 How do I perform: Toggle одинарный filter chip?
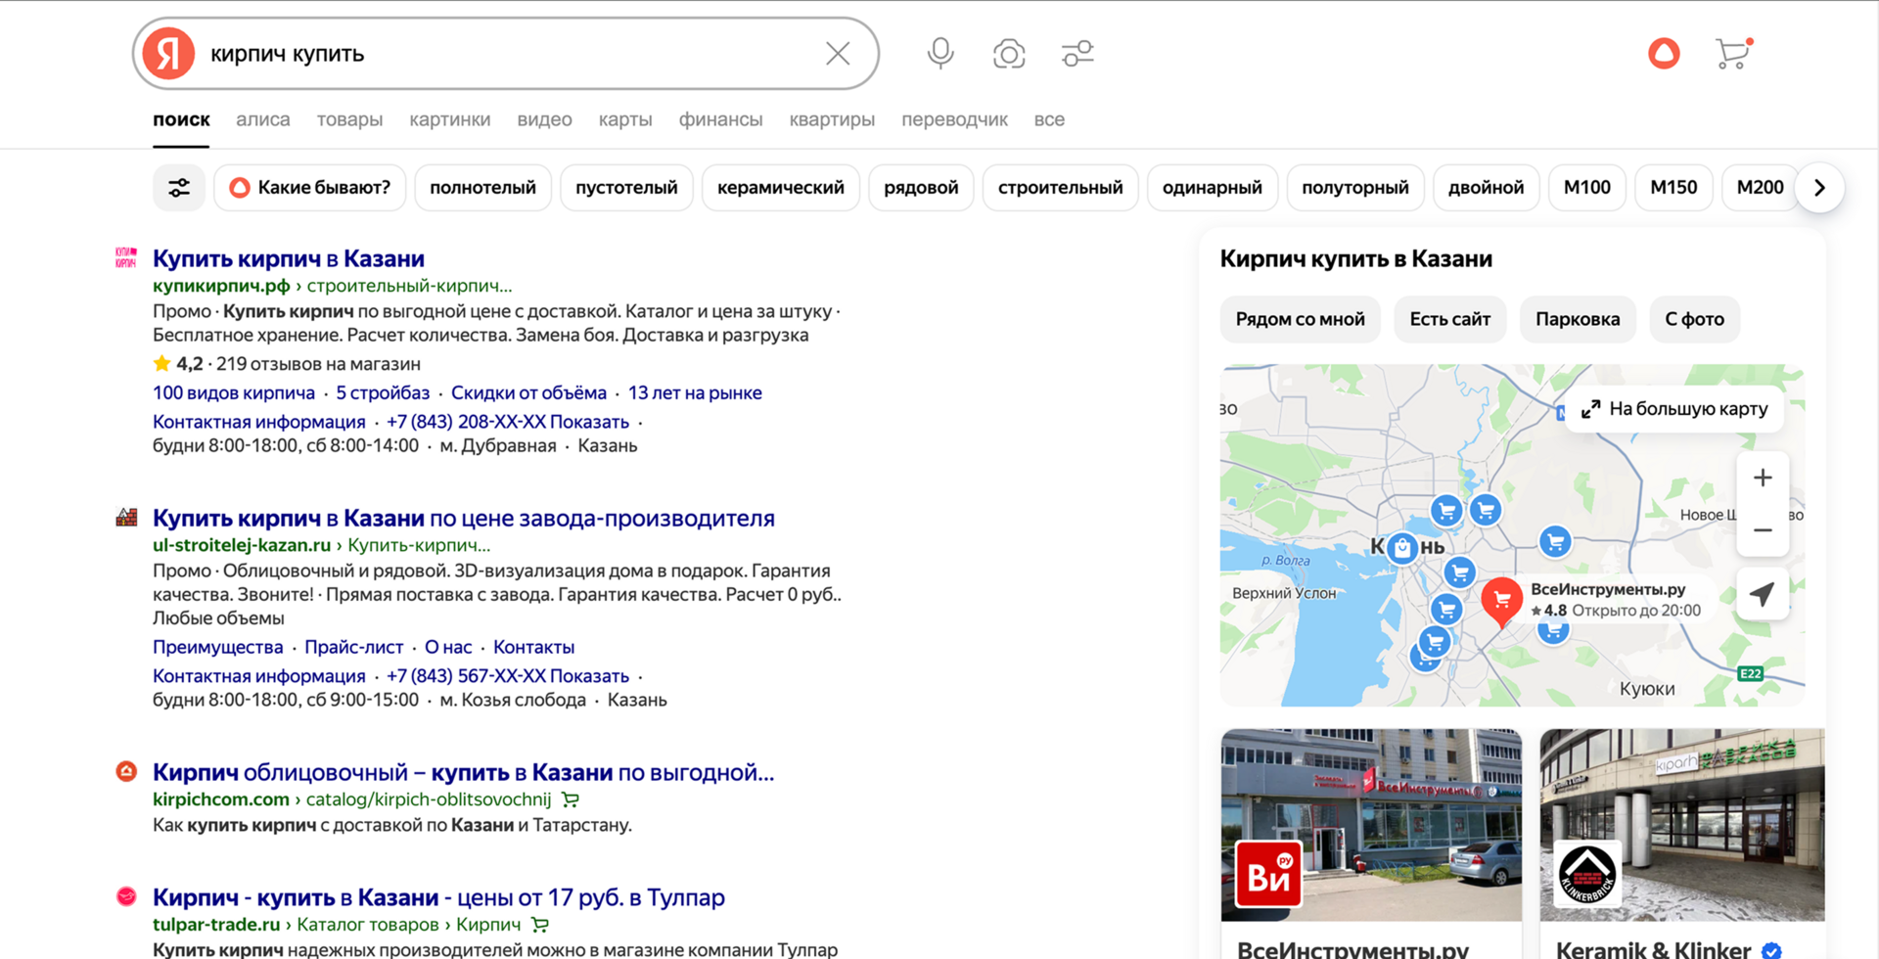pyautogui.click(x=1212, y=188)
